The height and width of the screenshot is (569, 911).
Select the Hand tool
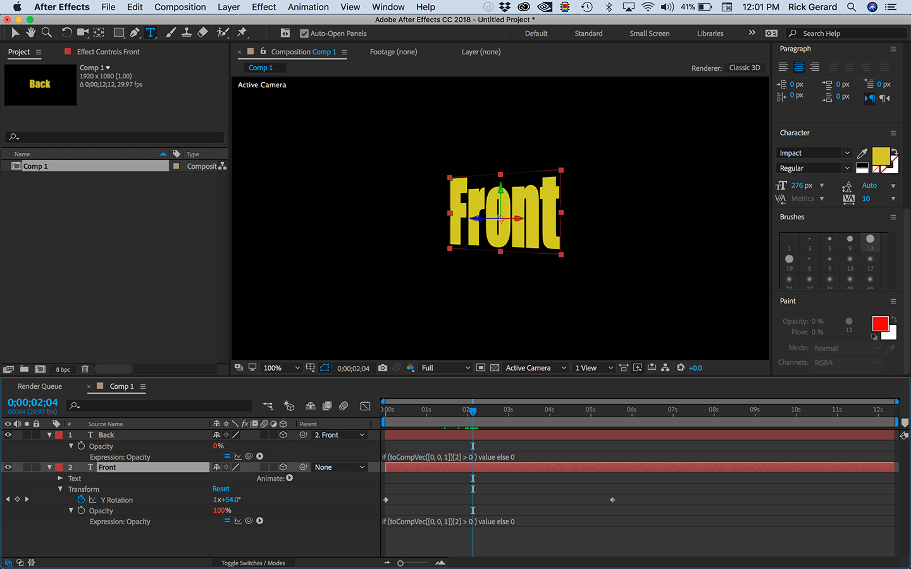pos(30,33)
